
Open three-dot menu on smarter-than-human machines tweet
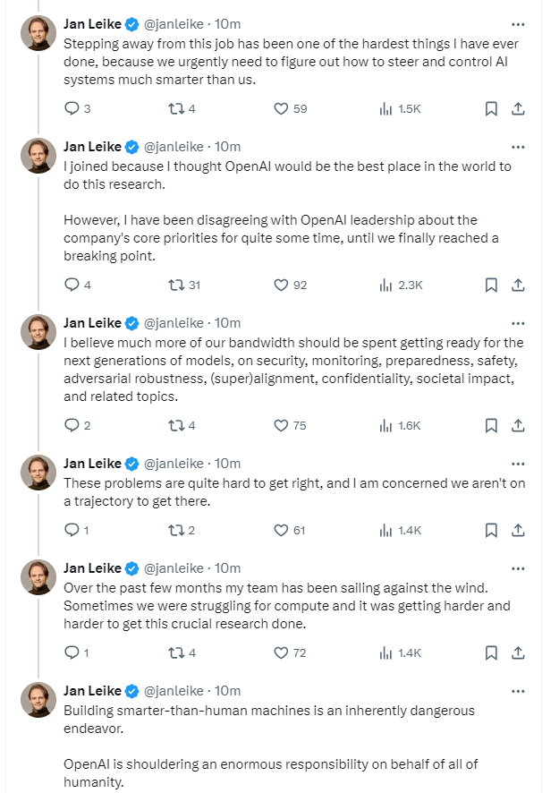click(x=517, y=691)
